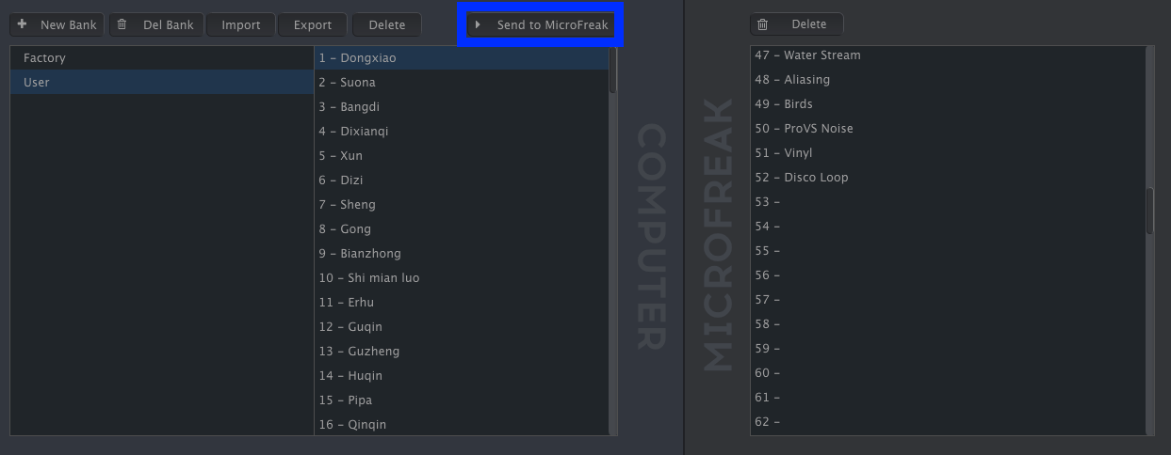Click the MicroFreak preset list scrollbar handle
Viewport: 1171px width, 455px height.
point(1149,211)
